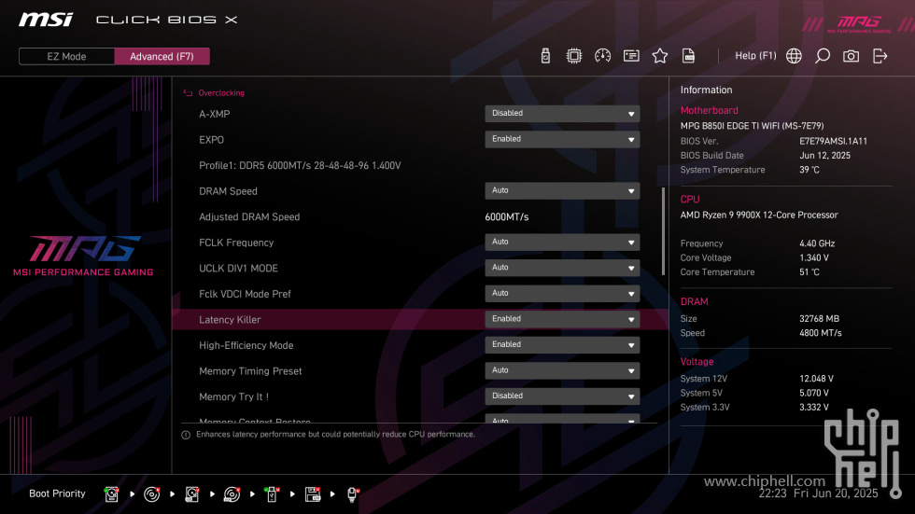
Task: Open the Memory Try It ! dropdown
Action: point(562,396)
